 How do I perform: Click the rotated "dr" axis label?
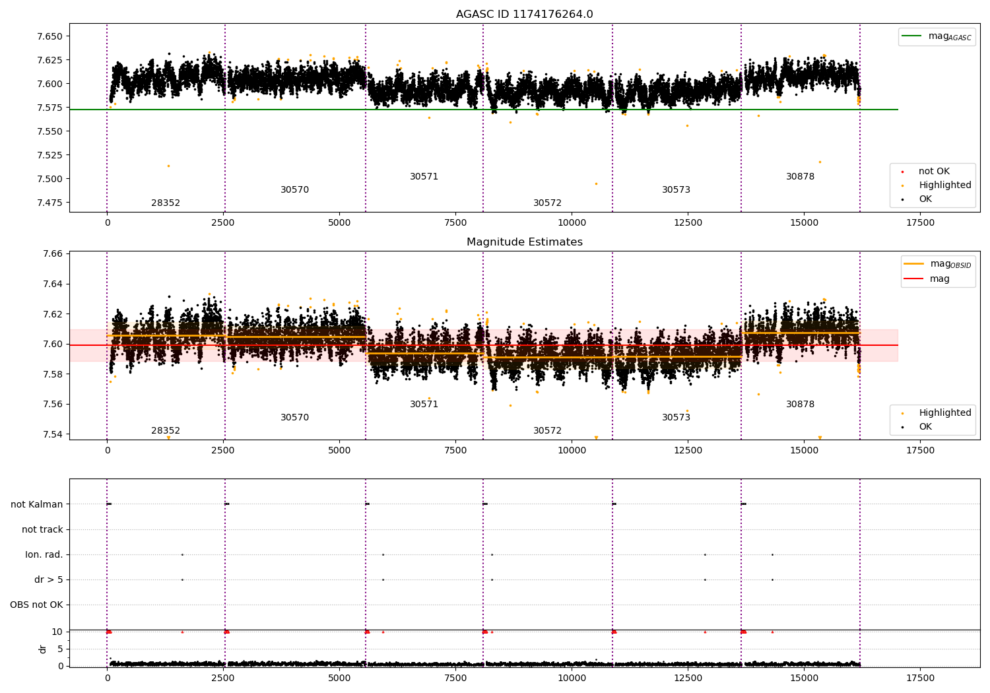point(43,649)
